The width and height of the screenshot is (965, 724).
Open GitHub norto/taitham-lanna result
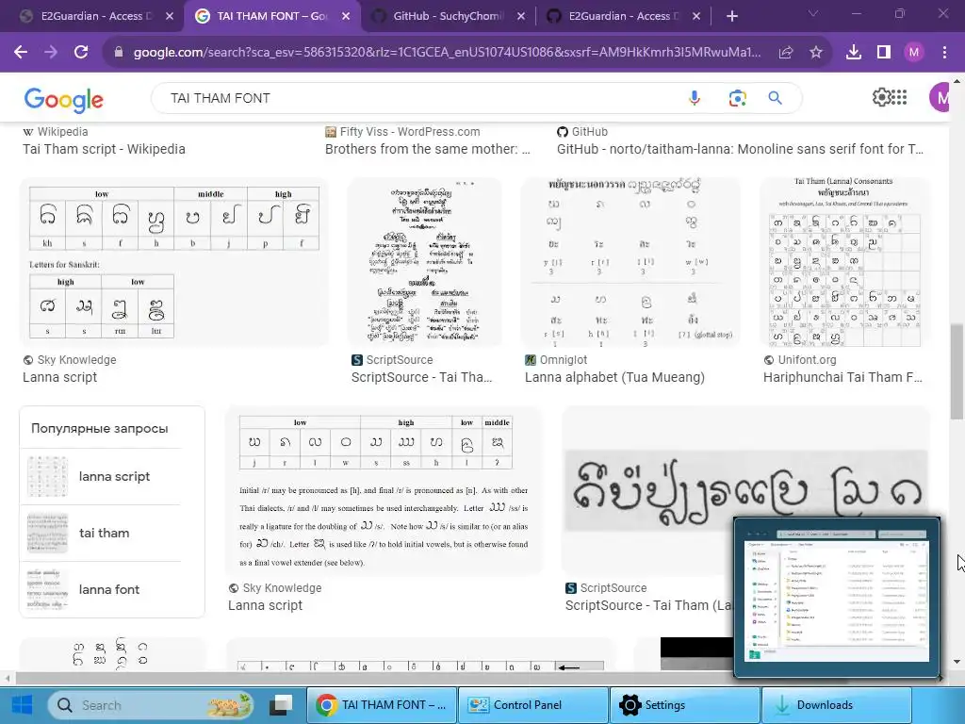740,149
